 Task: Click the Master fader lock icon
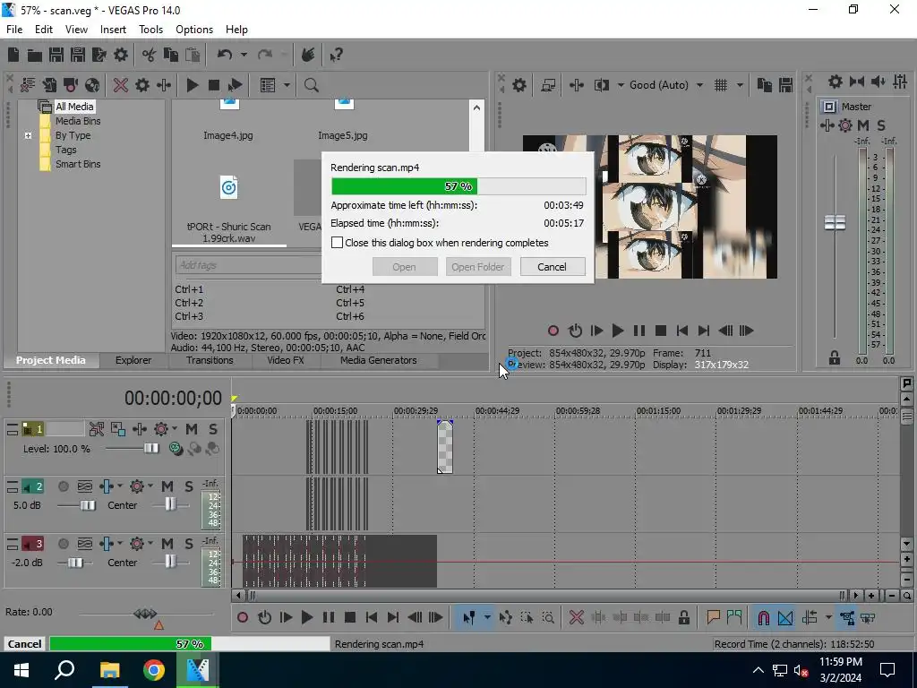pos(835,358)
